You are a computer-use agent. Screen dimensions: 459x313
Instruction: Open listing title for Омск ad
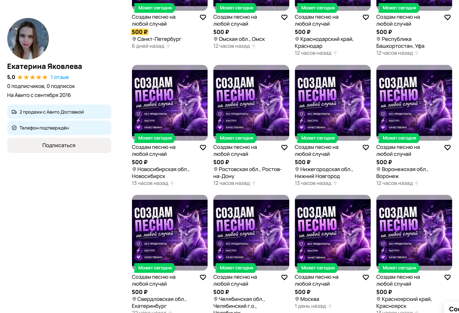(235, 20)
